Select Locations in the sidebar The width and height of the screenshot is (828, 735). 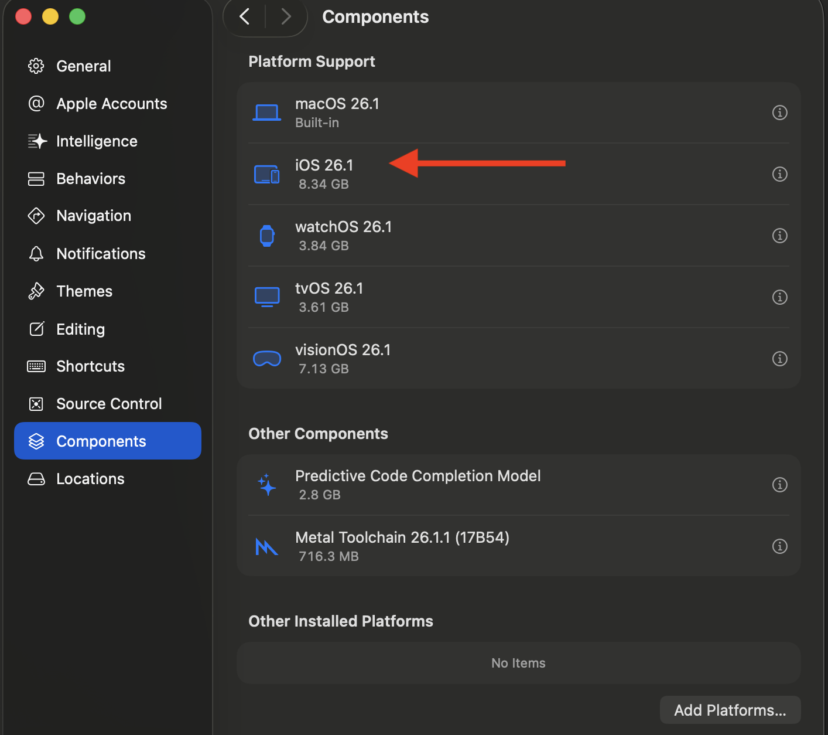90,479
